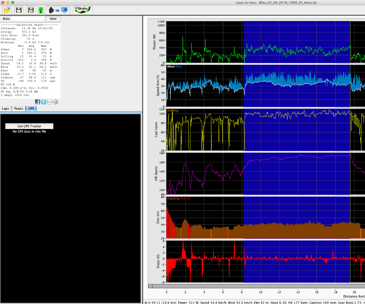Click the Note button

click(x=53, y=19)
